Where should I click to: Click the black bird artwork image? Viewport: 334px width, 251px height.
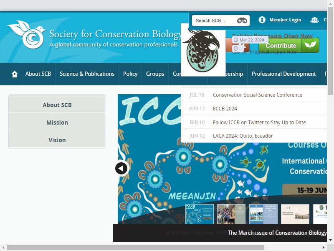click(x=203, y=50)
